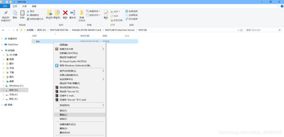Image resolution: width=284 pixels, height=137 pixels.
Task: Open Easy access dropdown in ribbon
Action: pos(93,15)
